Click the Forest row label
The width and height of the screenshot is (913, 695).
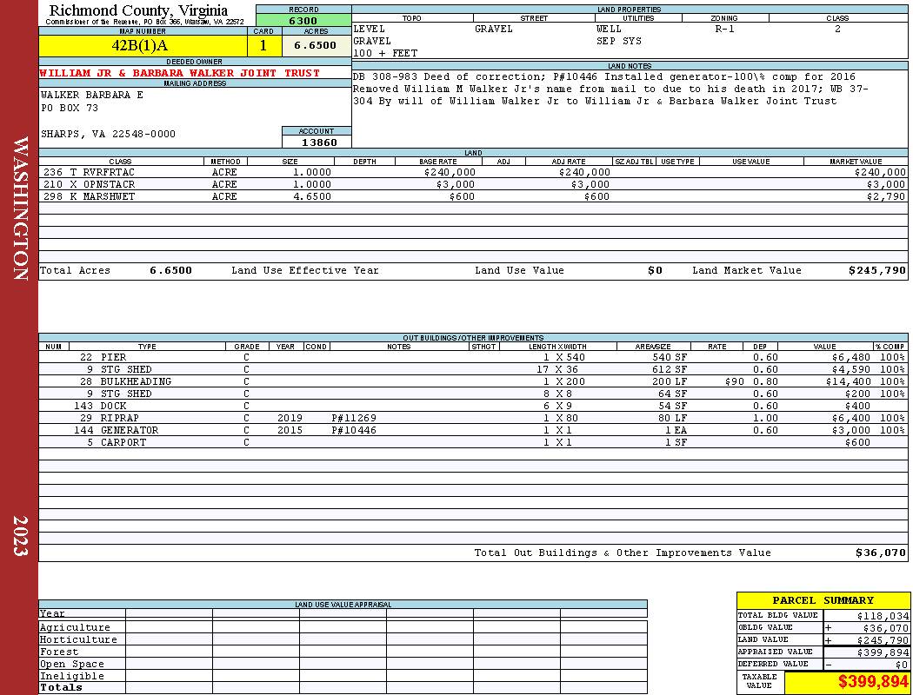58,652
